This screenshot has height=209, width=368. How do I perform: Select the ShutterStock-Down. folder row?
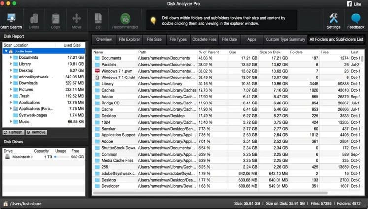[x=226, y=148]
